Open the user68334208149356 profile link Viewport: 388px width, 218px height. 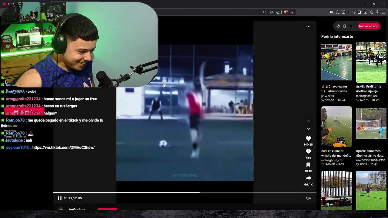point(371,160)
